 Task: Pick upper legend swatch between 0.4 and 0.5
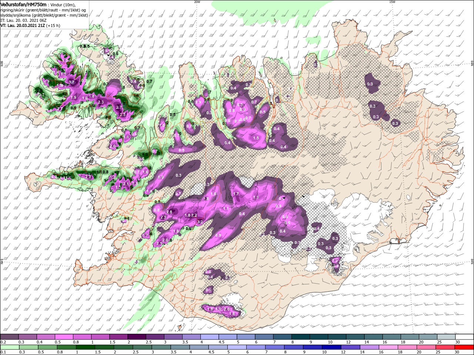(x=46, y=337)
